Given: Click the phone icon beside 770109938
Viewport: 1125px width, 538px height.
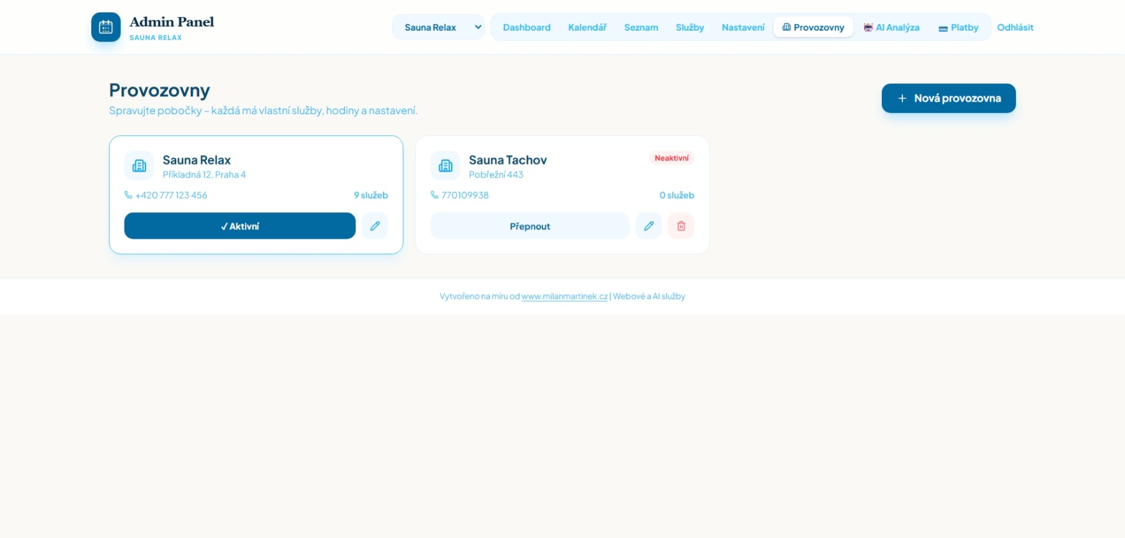Looking at the screenshot, I should (x=435, y=195).
